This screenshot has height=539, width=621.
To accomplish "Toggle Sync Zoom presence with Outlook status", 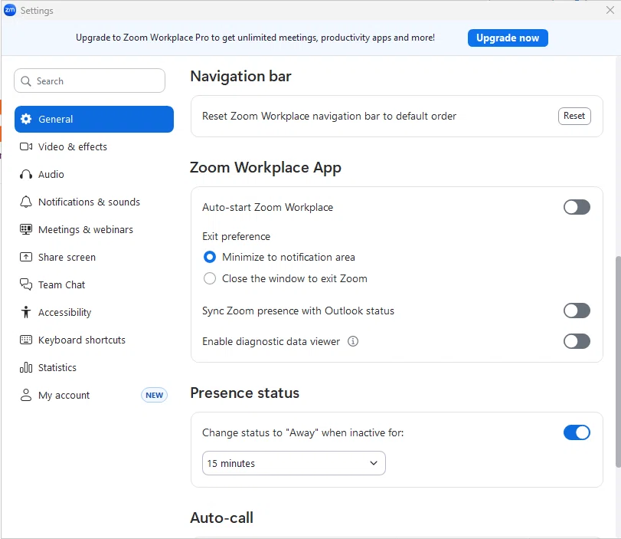I will [x=577, y=311].
